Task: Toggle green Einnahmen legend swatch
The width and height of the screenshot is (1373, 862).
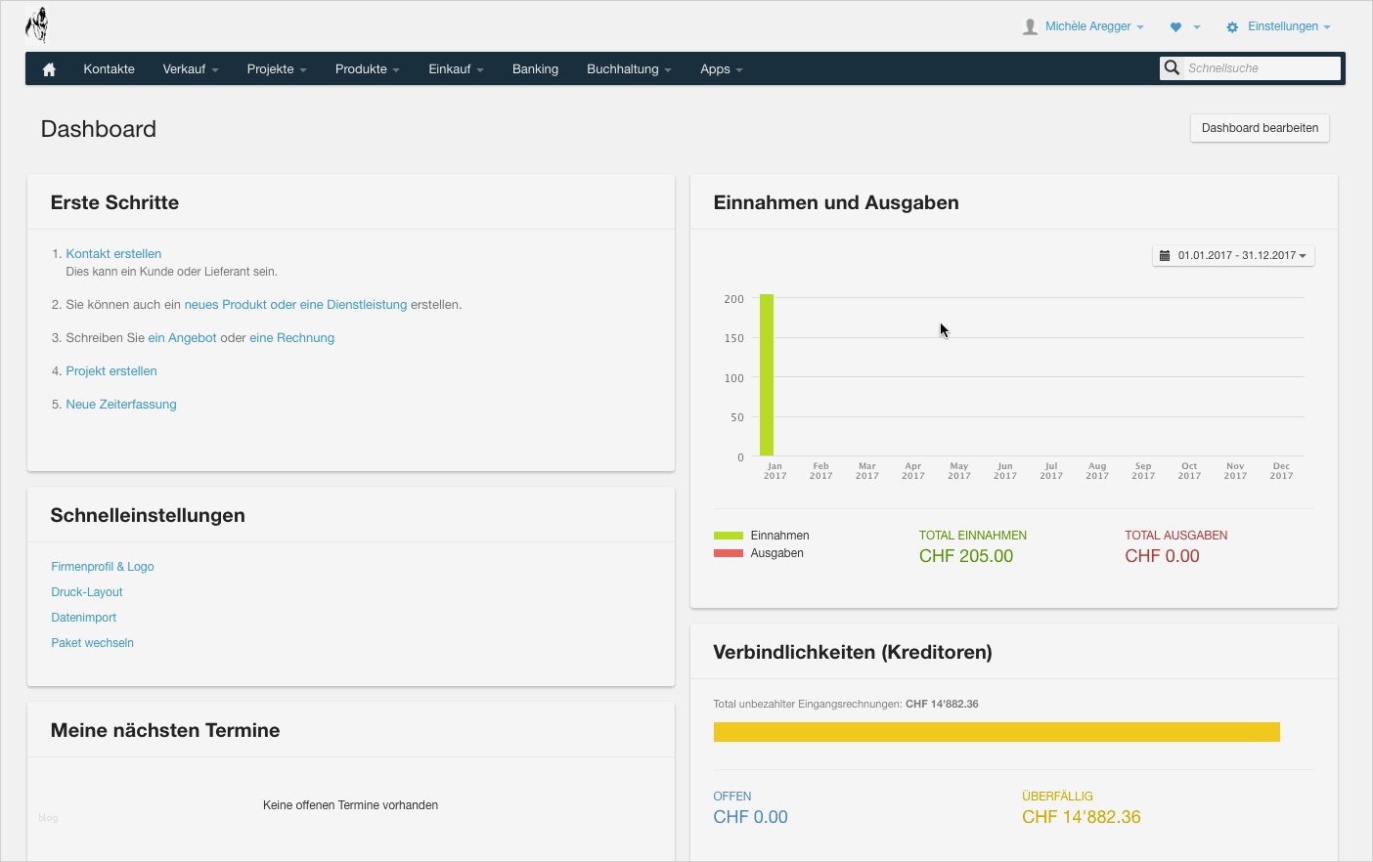Action: (729, 536)
